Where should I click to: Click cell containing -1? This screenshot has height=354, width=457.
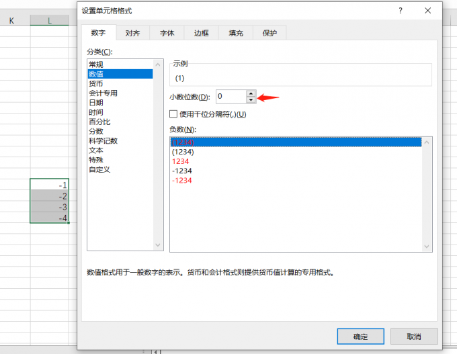[50, 185]
